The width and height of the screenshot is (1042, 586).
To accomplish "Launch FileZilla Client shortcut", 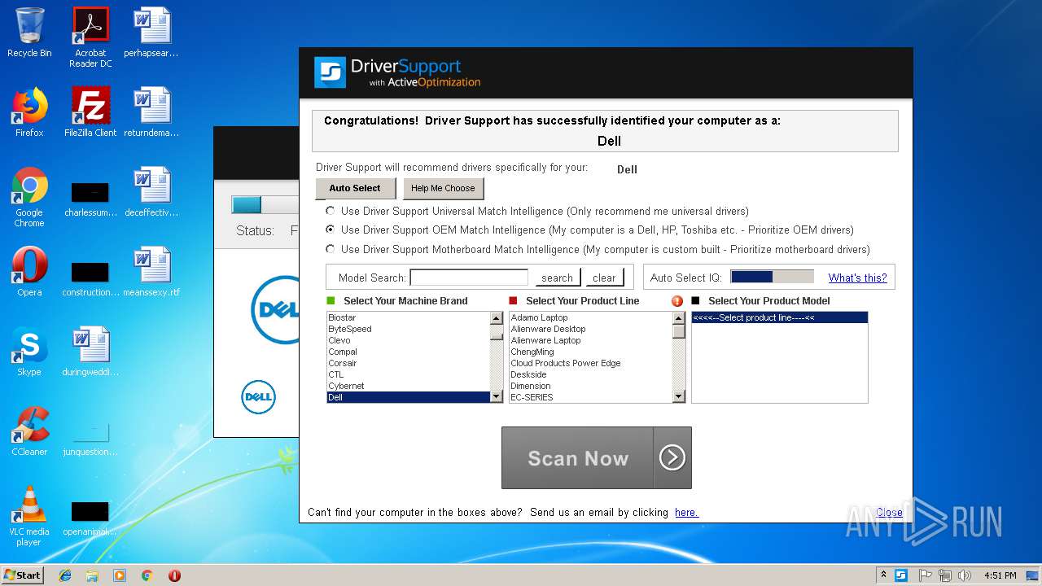I will click(90, 112).
